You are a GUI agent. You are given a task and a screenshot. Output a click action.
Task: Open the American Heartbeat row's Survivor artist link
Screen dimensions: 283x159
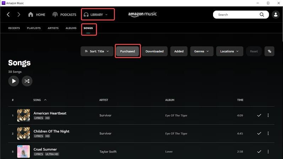click(x=105, y=115)
